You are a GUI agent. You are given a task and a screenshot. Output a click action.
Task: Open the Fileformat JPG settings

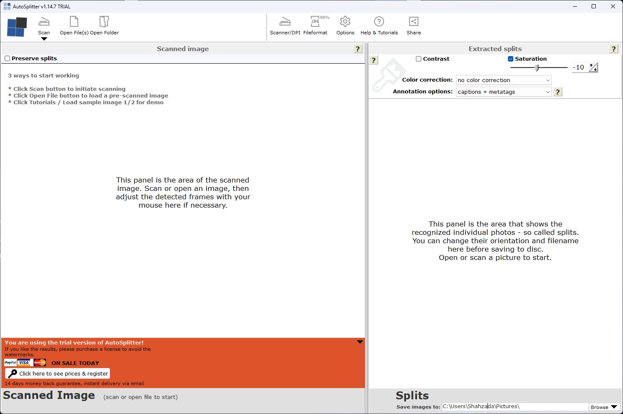(x=315, y=26)
